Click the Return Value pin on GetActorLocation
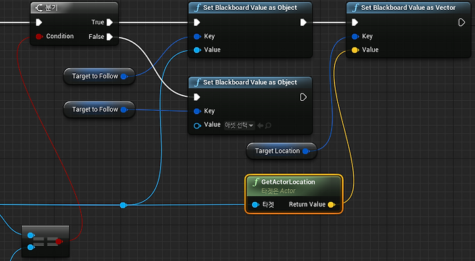This screenshot has height=261, width=475. pos(331,205)
